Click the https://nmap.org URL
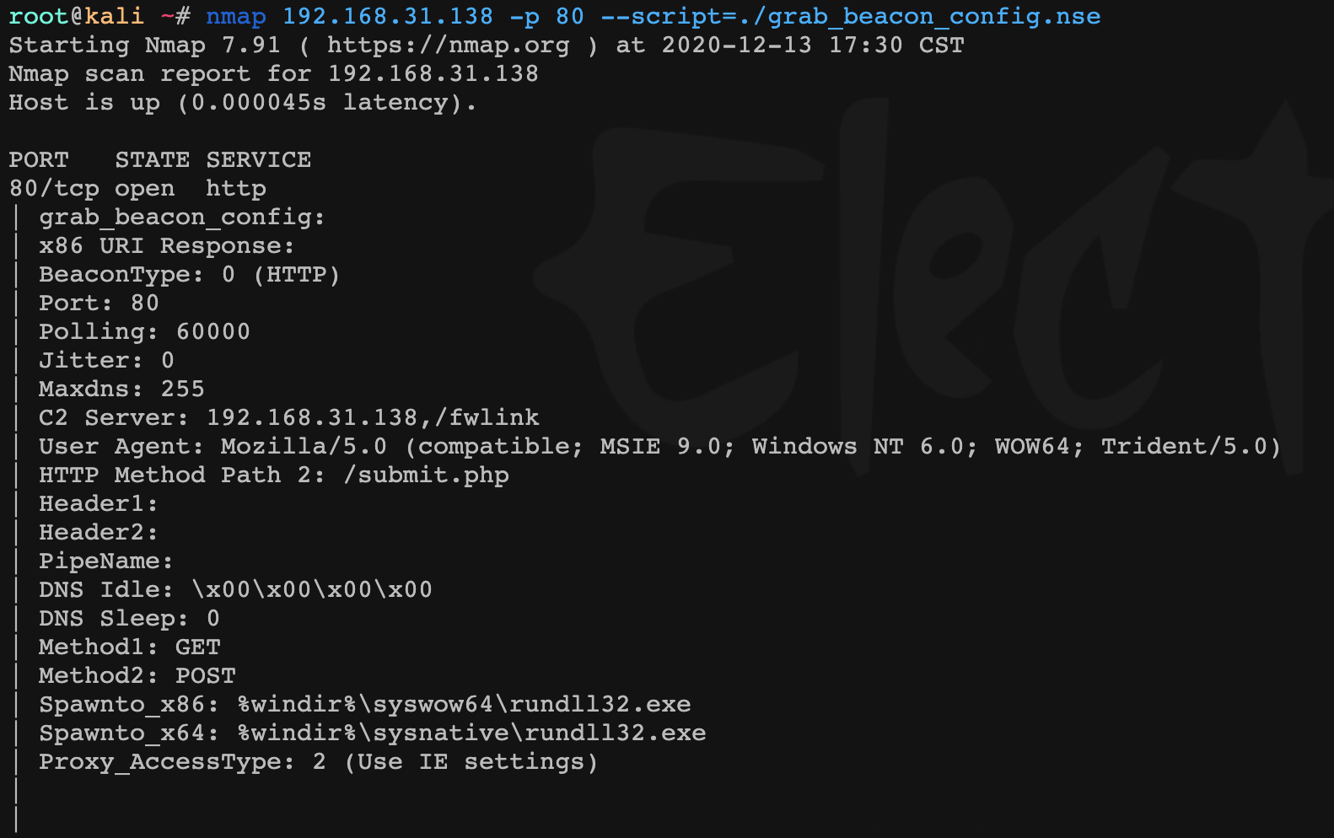The width and height of the screenshot is (1334, 838). pyautogui.click(x=448, y=45)
